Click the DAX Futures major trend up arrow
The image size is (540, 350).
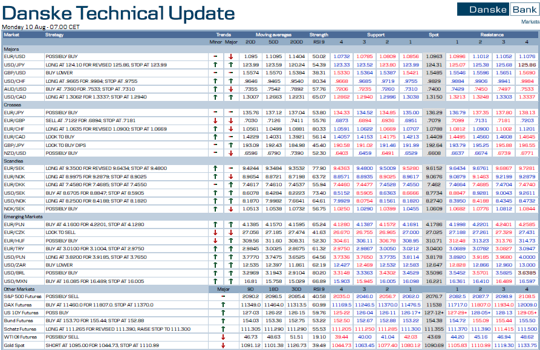click(x=223, y=305)
